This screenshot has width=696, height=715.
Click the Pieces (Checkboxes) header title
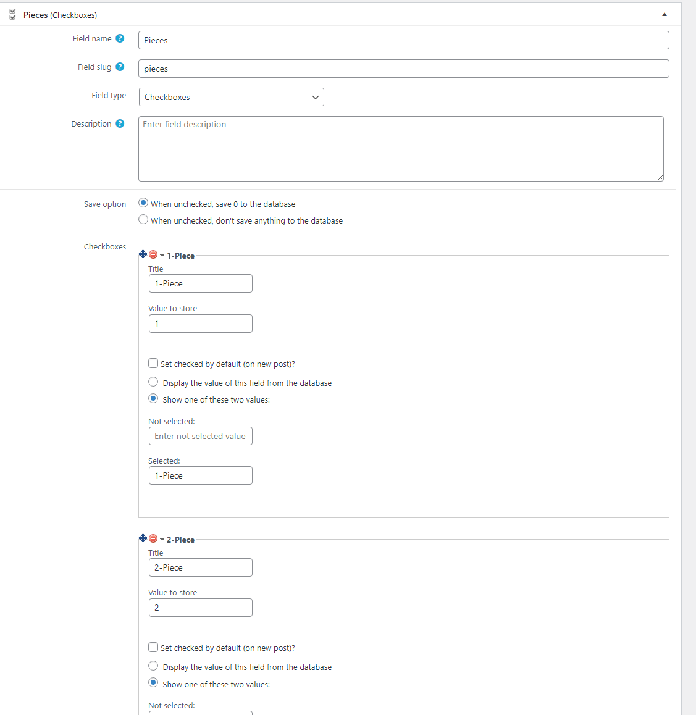coord(60,15)
